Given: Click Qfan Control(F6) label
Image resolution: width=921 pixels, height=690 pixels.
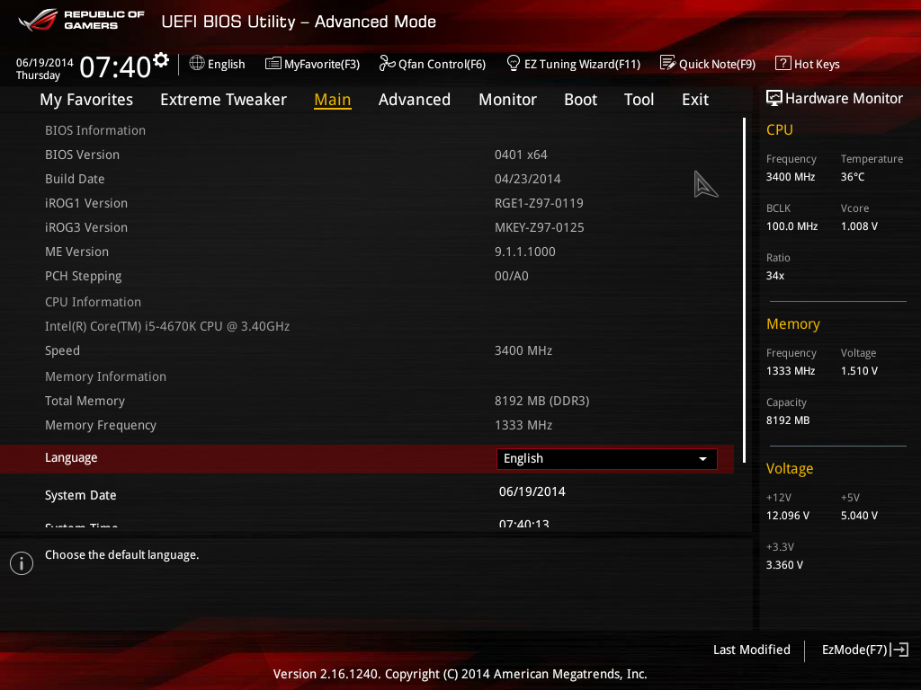Looking at the screenshot, I should pos(442,64).
